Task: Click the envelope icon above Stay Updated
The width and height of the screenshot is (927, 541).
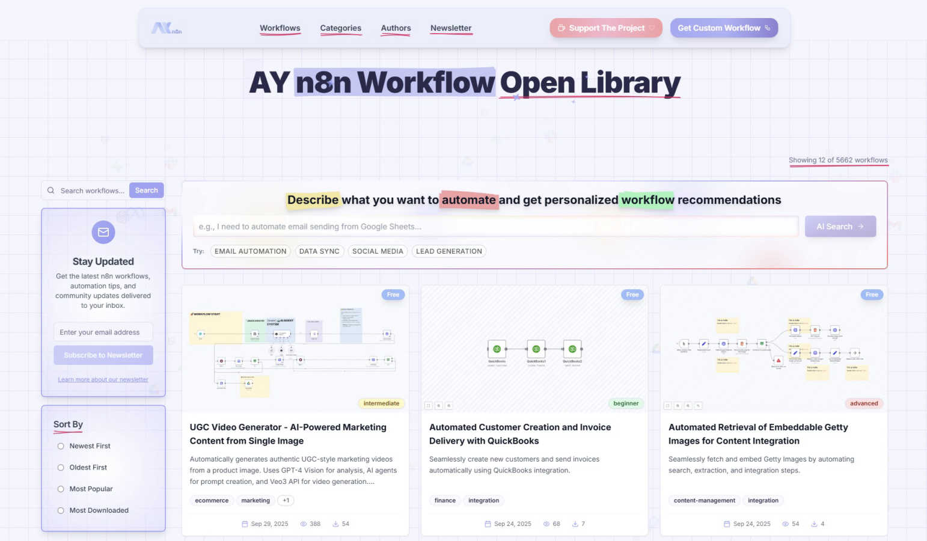Action: pyautogui.click(x=103, y=232)
